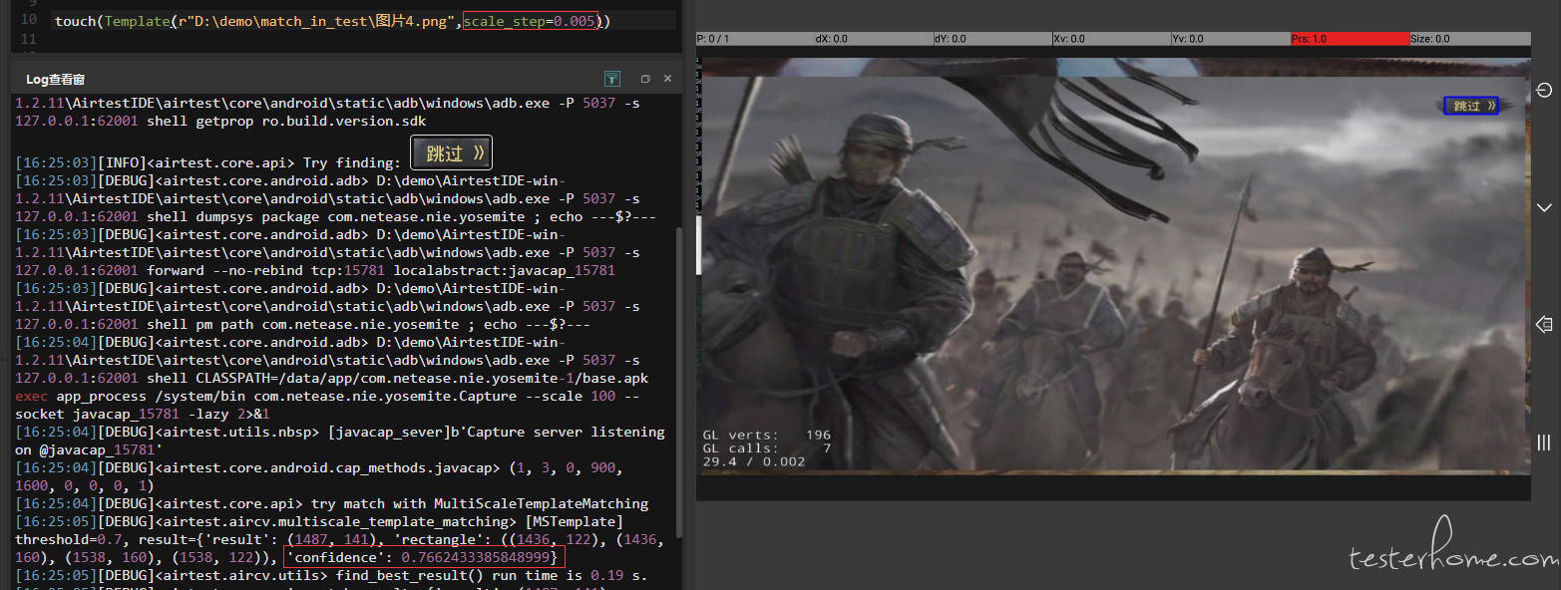Click the Size: 0.0 pointer field
This screenshot has width=1561, height=590.
1469,39
